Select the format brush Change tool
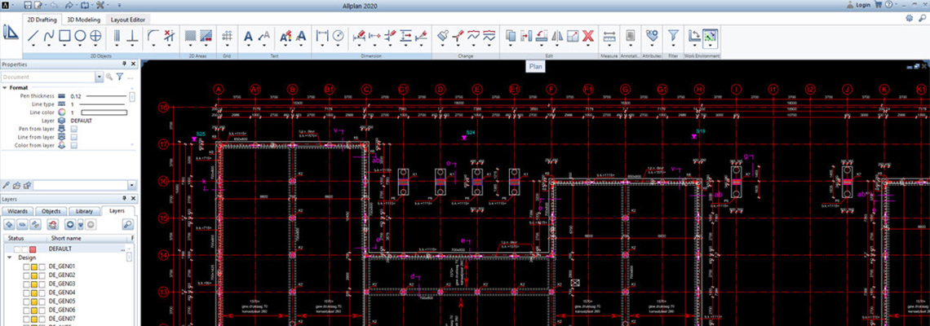Screen dimensions: 930x326 (x=442, y=36)
